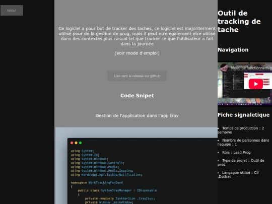Image resolution: width=272 pixels, height=204 pixels.
Task: Open the video title 'Video de fonctionnement'
Action: tap(251, 68)
